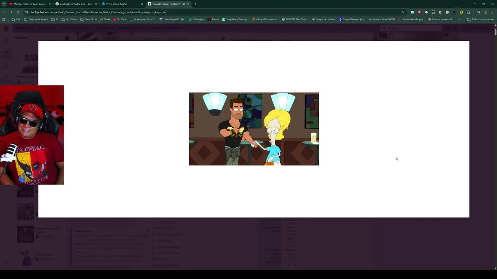Click the yellow map-pin extension icon

pos(461,12)
